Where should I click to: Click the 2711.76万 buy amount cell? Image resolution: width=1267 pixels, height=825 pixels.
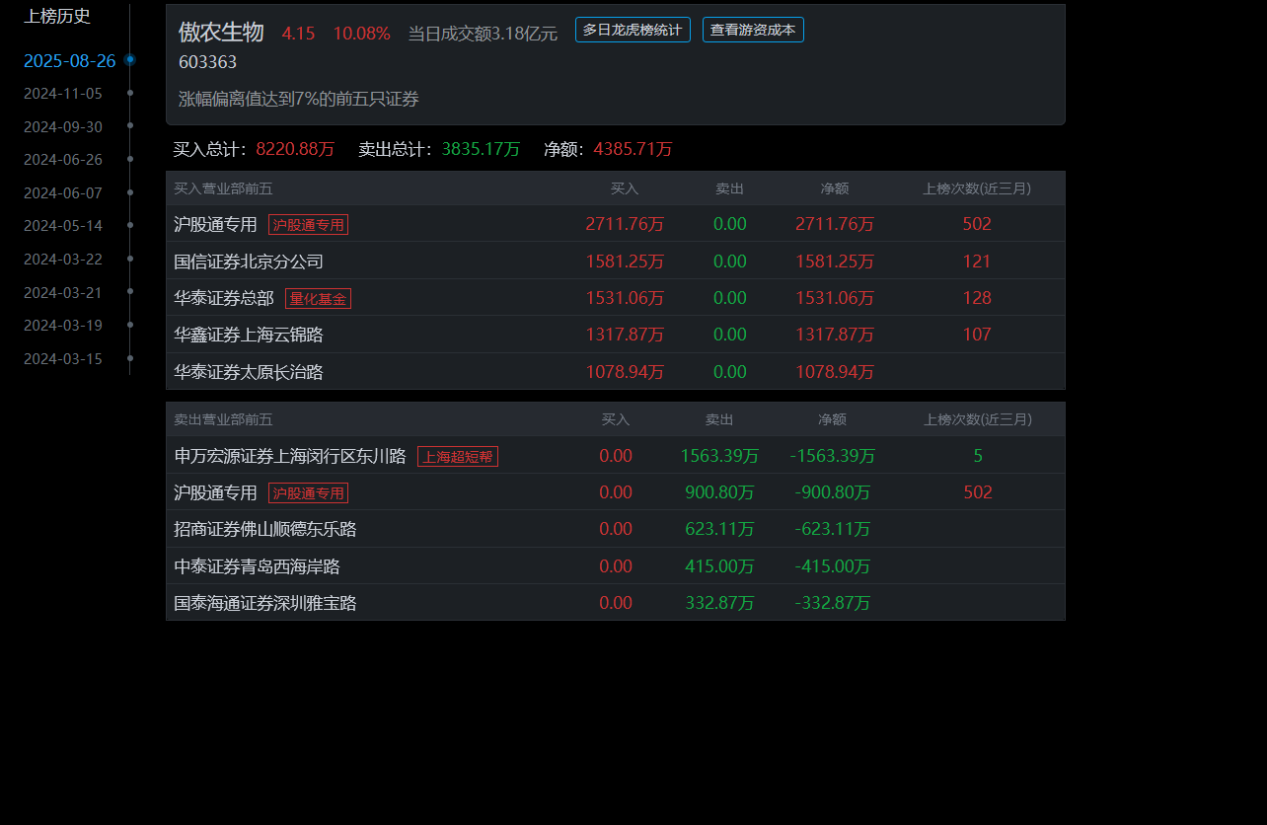pos(625,224)
